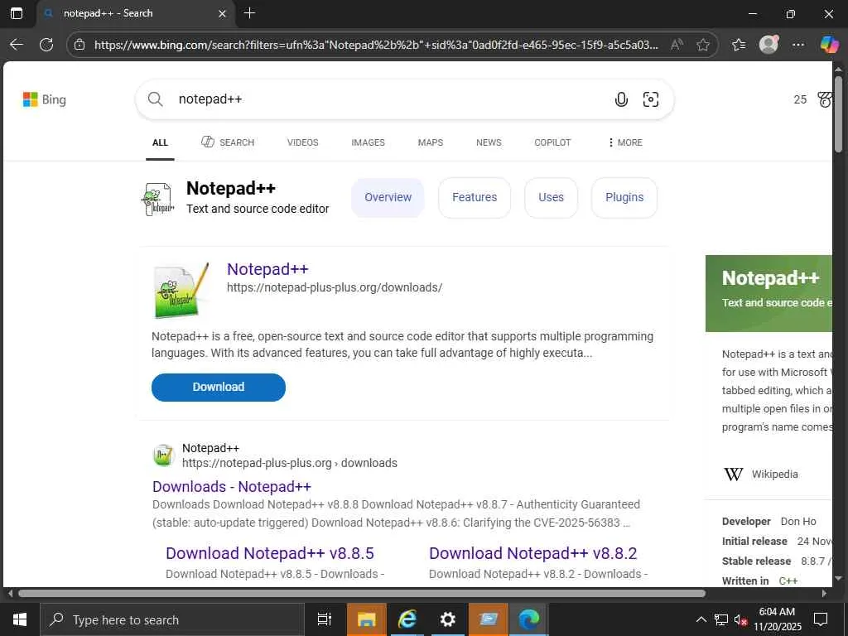Screen dimensions: 848x636
Task: Click the Notepad++ pencil icon thumbnail
Action: click(x=181, y=291)
